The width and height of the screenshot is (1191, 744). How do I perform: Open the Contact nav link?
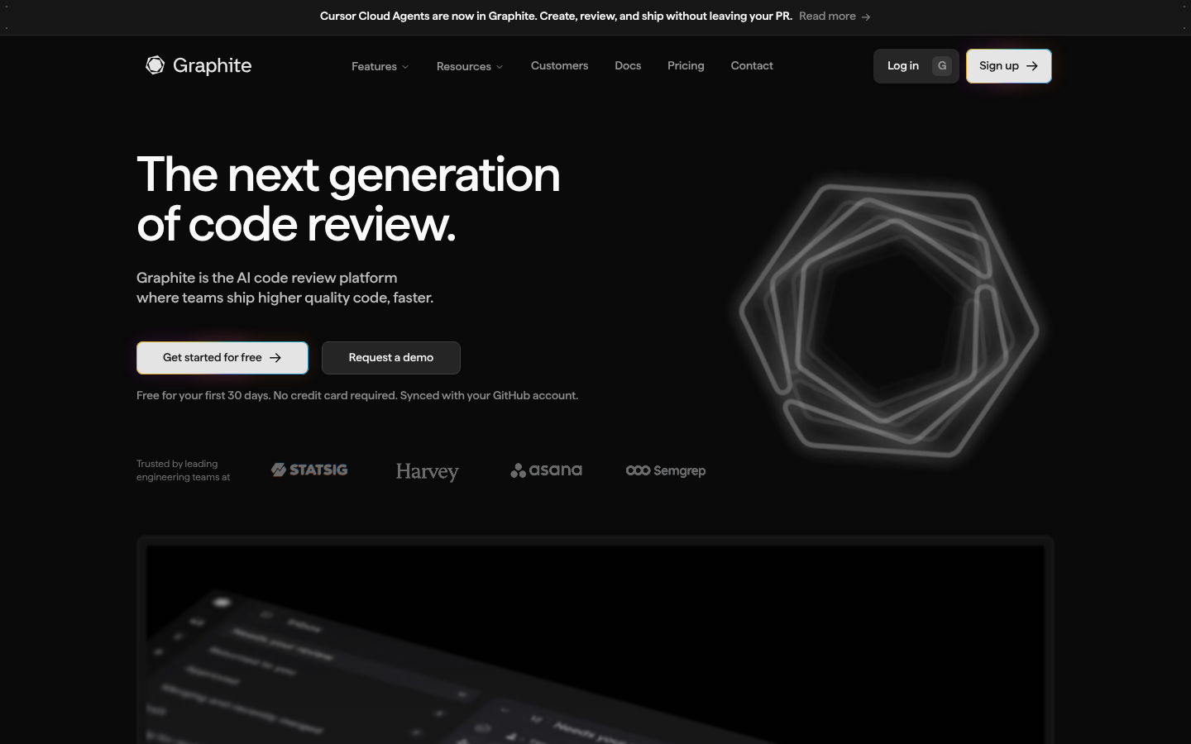coord(752,65)
